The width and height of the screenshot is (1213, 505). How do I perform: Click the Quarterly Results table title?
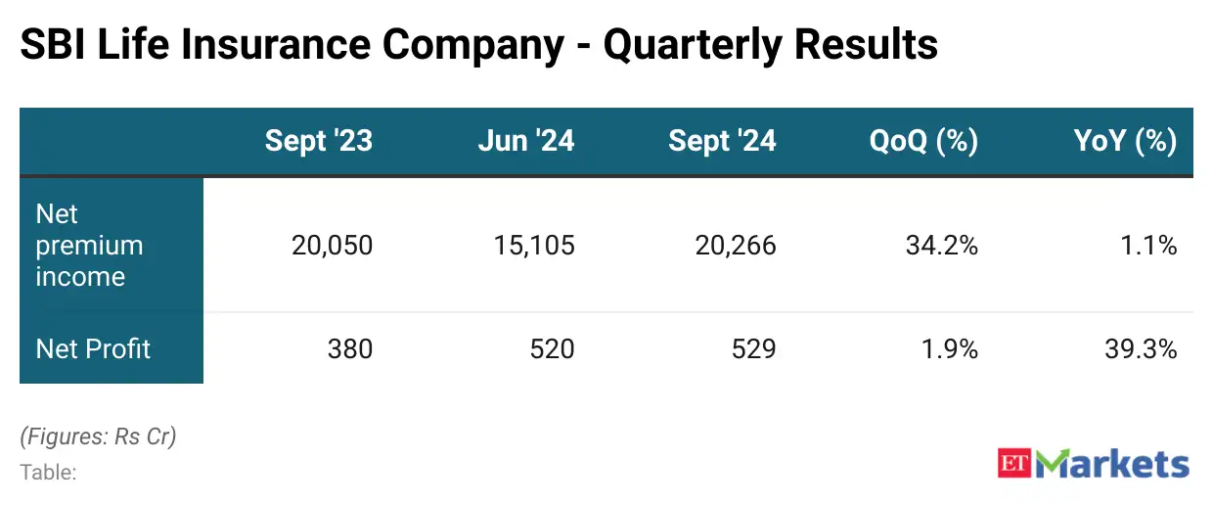[479, 45]
